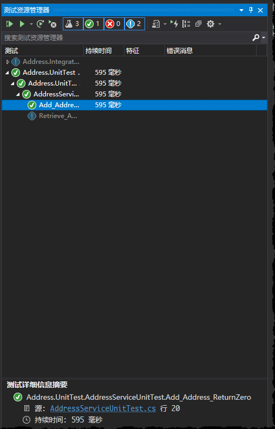Open the playlist icon in toolbar
The width and height of the screenshot is (275, 429).
156,24
